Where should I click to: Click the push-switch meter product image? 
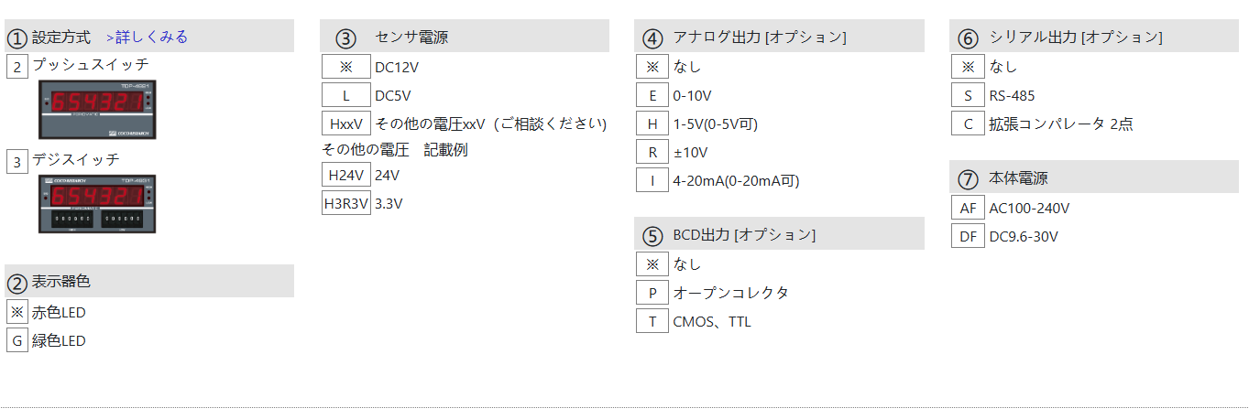(97, 110)
